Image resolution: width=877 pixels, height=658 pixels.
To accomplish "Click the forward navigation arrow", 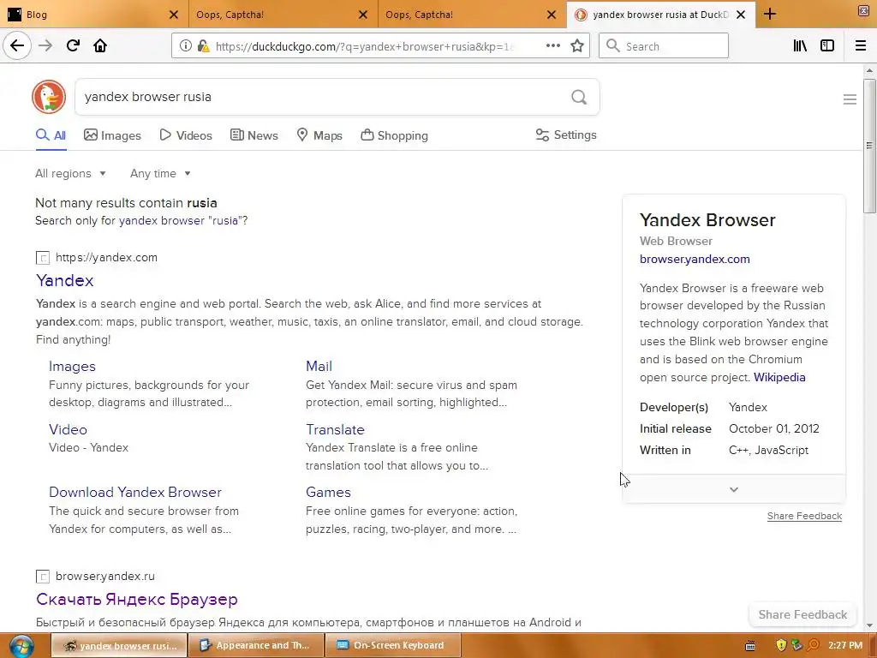I will (45, 46).
